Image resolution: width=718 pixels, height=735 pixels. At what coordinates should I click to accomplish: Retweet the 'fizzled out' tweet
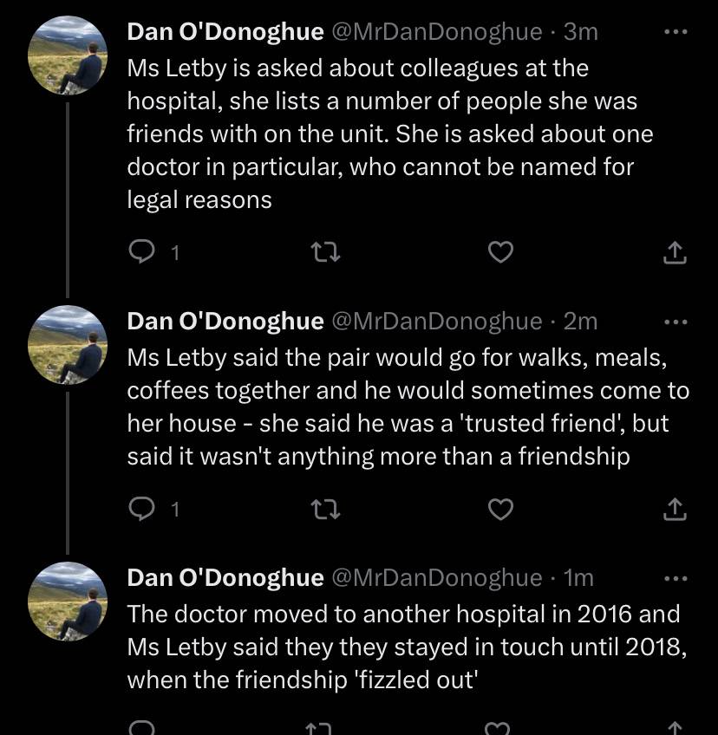point(319,728)
